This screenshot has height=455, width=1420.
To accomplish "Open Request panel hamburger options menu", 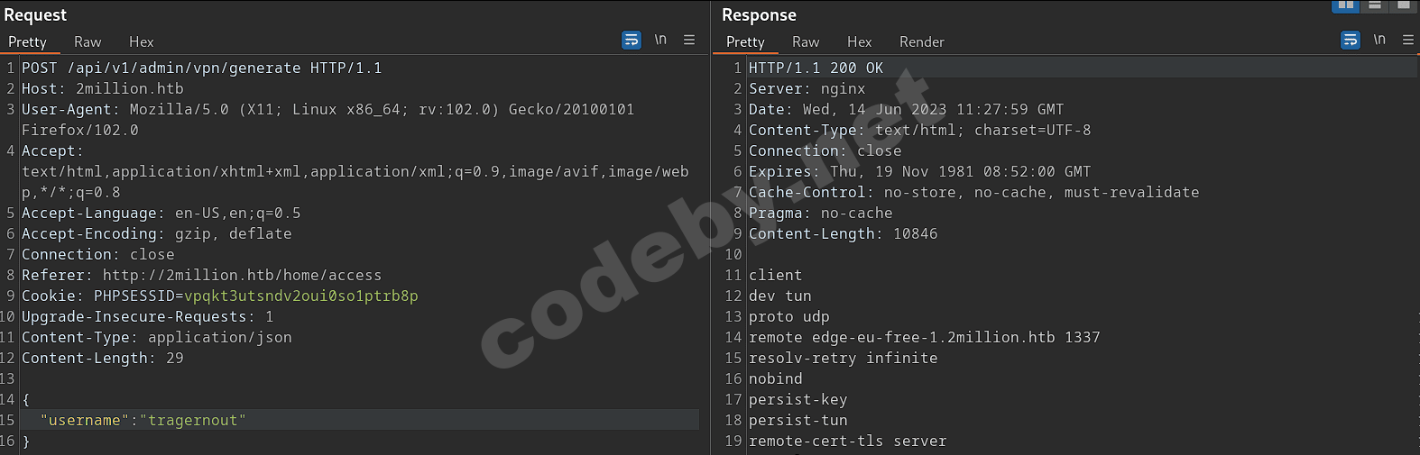I will (x=689, y=40).
